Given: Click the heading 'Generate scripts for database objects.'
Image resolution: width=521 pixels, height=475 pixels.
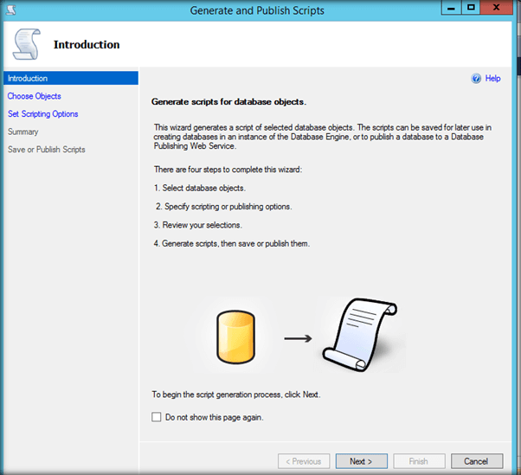Looking at the screenshot, I should click(228, 101).
